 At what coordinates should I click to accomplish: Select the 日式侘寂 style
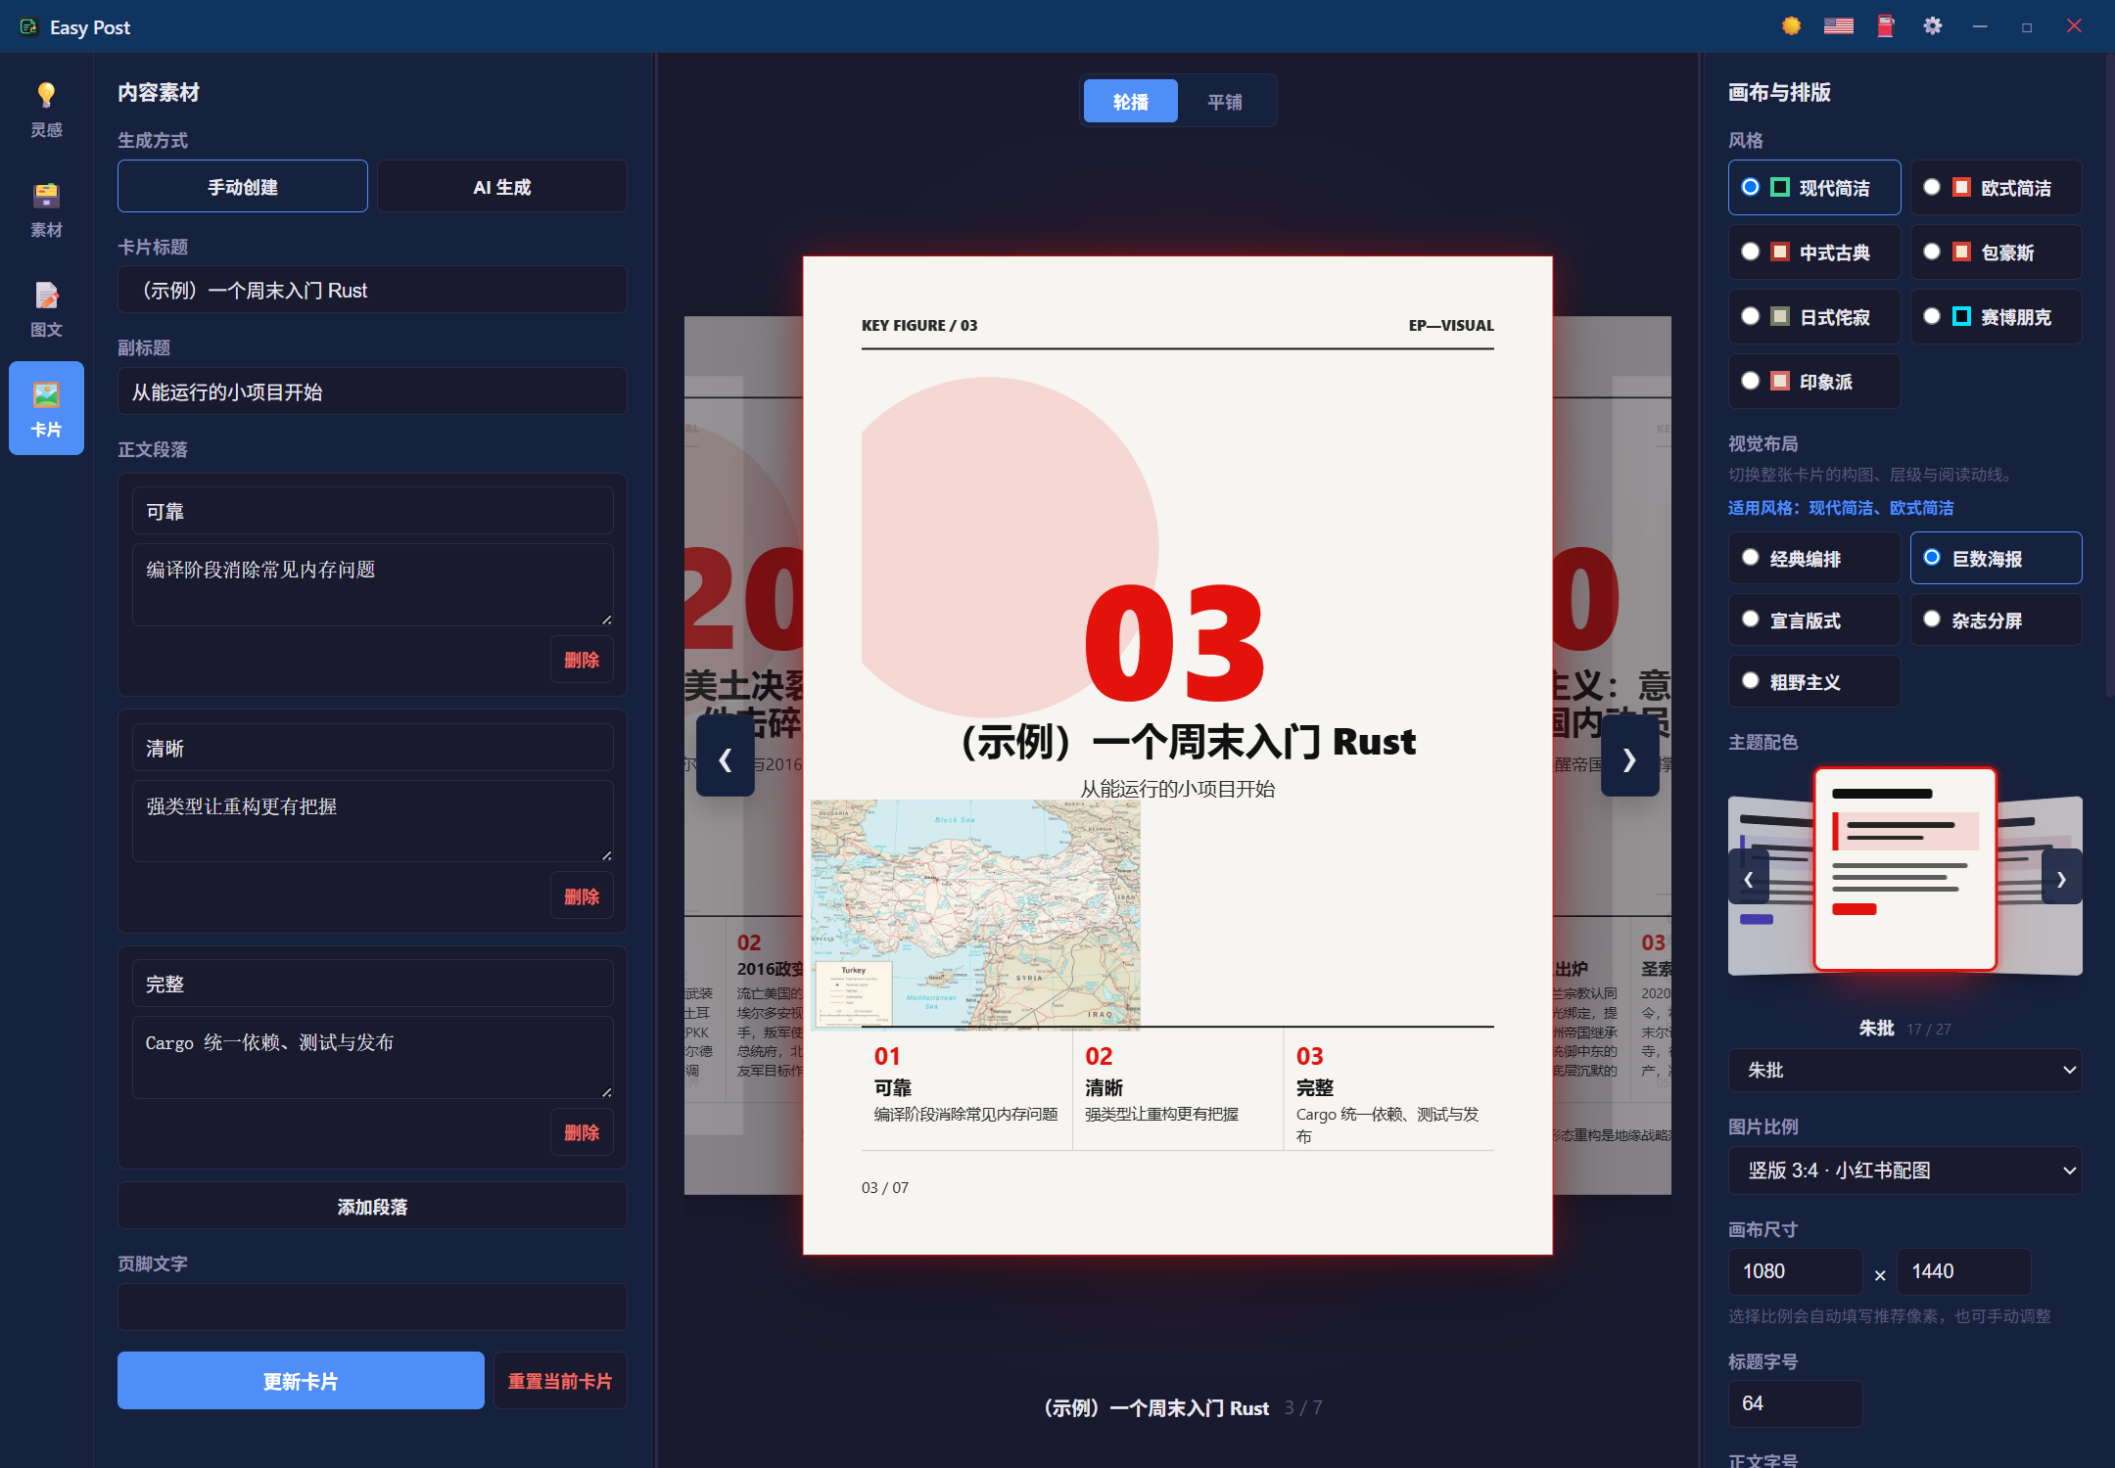coord(1814,316)
